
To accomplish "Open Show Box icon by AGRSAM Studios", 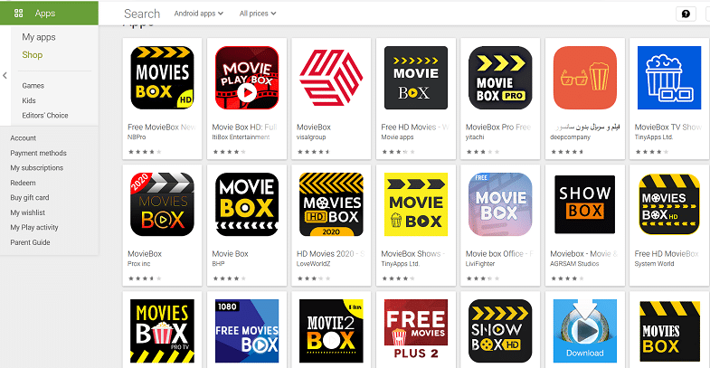I will [585, 204].
